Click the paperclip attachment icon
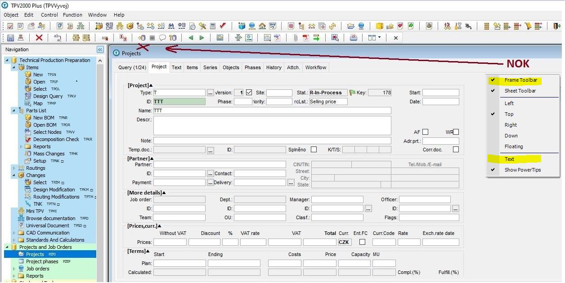This screenshot has width=565, height=283. pos(296,38)
